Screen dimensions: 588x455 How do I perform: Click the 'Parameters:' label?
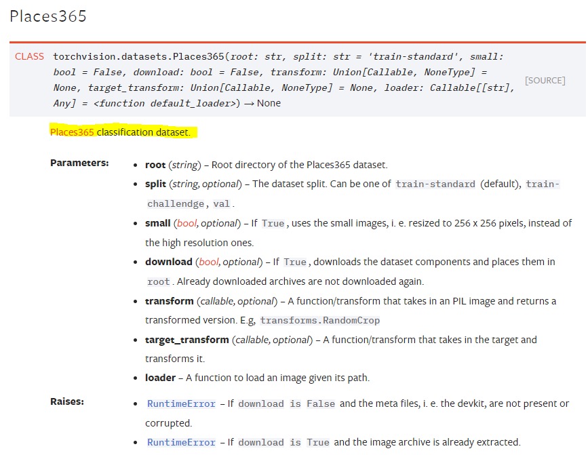(x=79, y=163)
